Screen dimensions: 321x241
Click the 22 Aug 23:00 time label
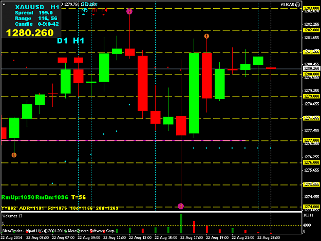pyautogui.click(x=269, y=237)
